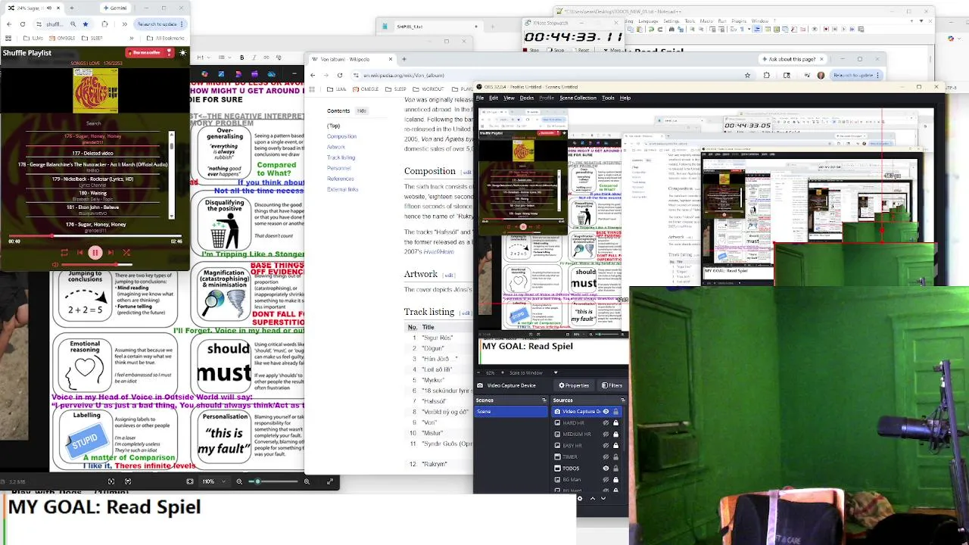Click edit link next to Composition heading
Viewport: 969px width, 545px height.
click(467, 173)
